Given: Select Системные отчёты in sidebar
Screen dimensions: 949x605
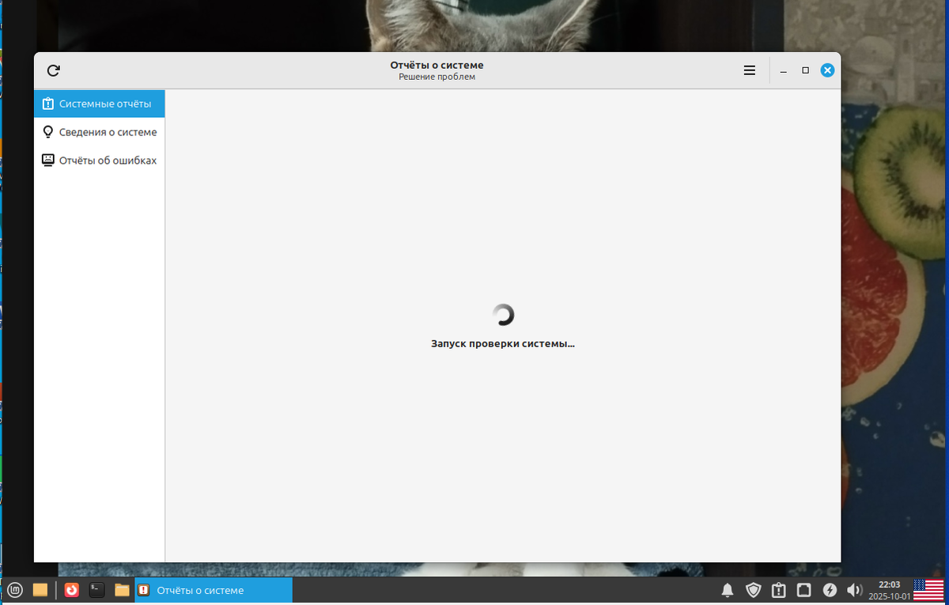Looking at the screenshot, I should [100, 104].
